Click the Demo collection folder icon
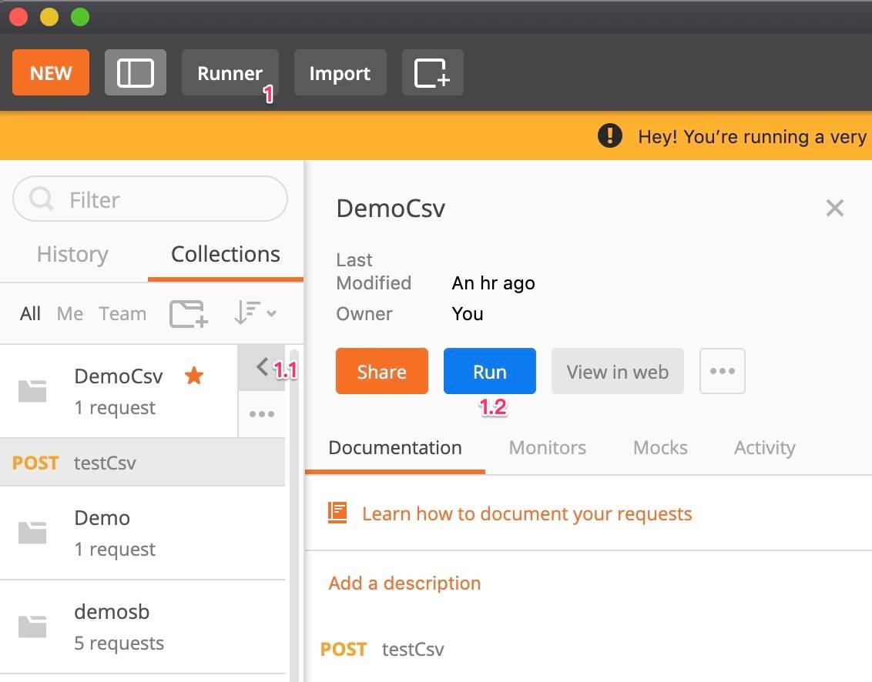 click(32, 533)
